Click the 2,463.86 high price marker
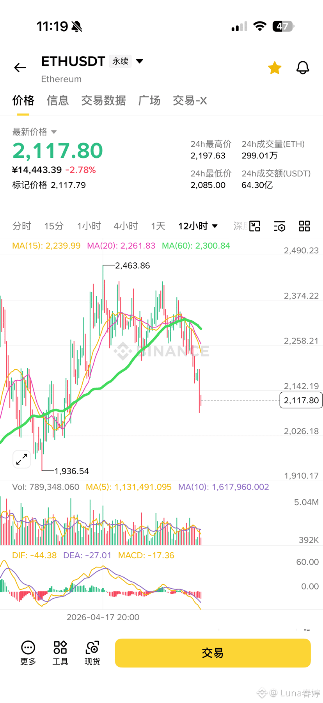The width and height of the screenshot is (323, 703). click(x=133, y=265)
